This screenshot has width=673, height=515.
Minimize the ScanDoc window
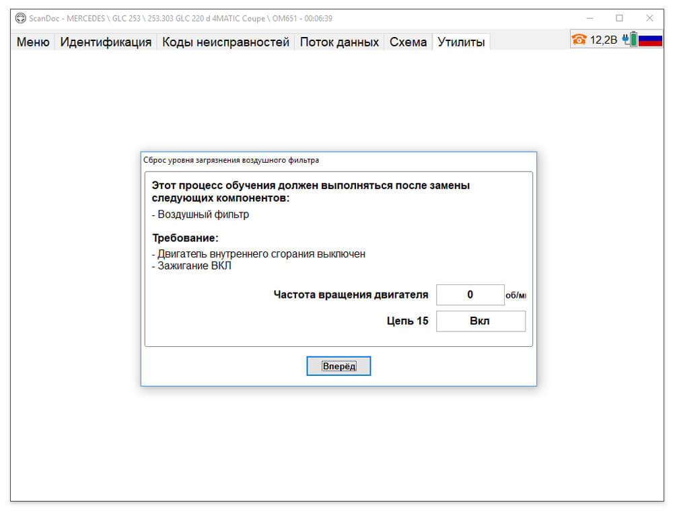click(x=590, y=18)
